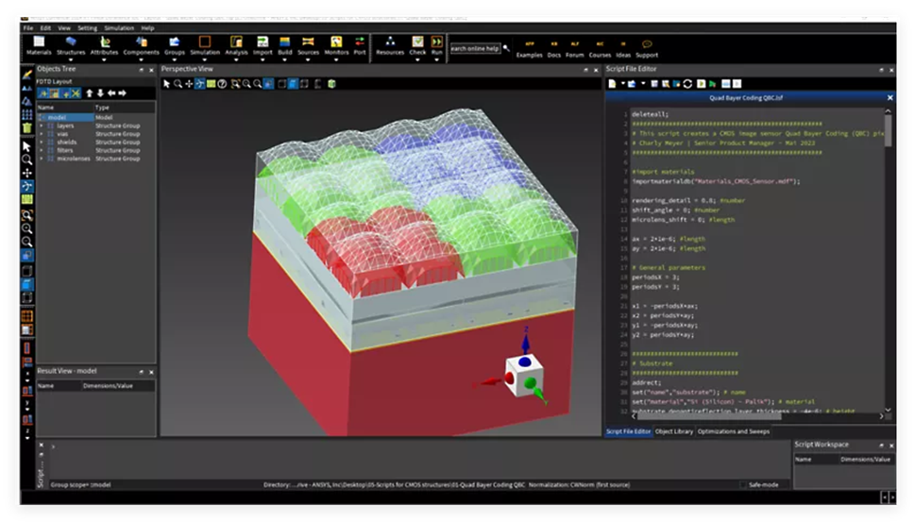Click the Build toolbar icon
The width and height of the screenshot is (915, 522).
(285, 42)
